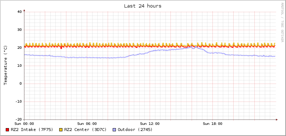Click the Sun 18:00 time axis label
This screenshot has width=286, height=136.
click(212, 124)
